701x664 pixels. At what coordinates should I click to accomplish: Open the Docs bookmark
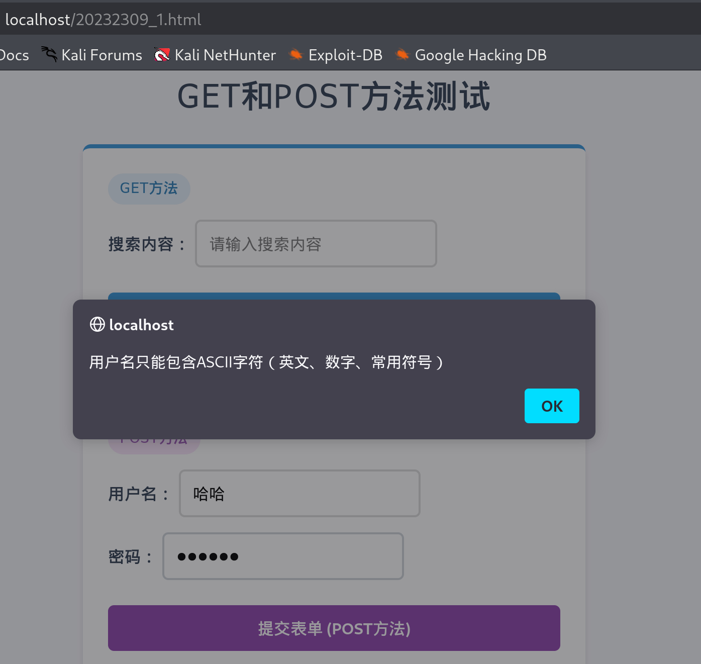point(15,55)
